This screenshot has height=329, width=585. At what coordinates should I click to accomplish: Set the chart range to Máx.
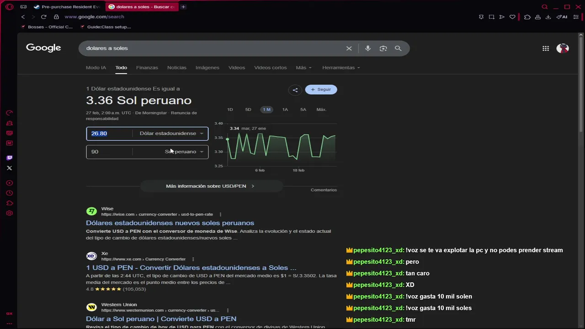[x=321, y=110]
